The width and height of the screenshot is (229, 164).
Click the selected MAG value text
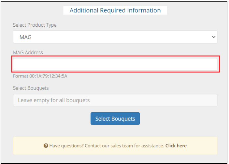click(25, 37)
